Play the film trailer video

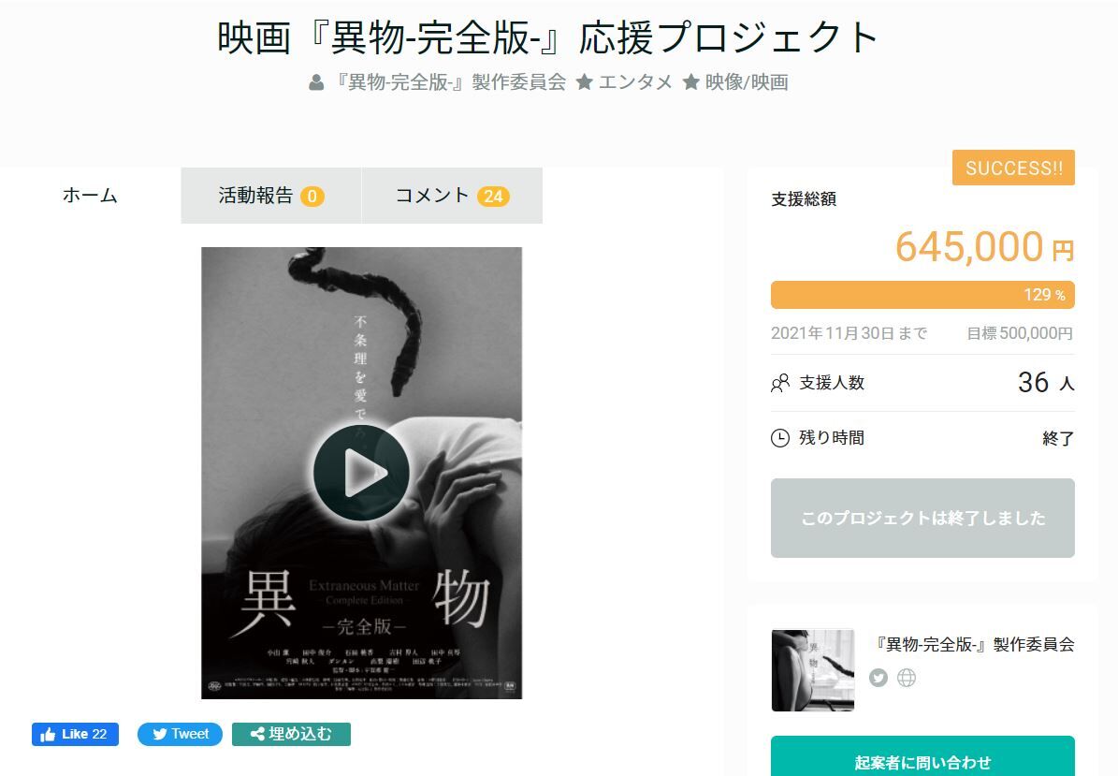tap(361, 473)
